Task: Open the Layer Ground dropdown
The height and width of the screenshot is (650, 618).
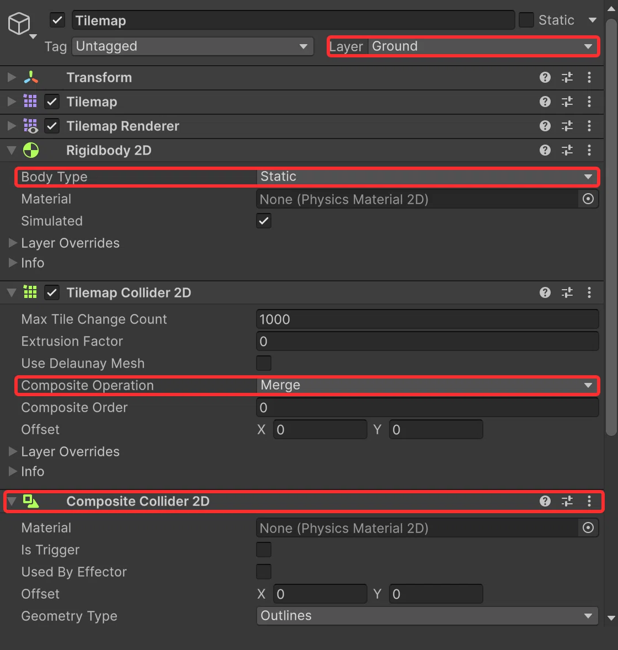Action: coord(483,46)
